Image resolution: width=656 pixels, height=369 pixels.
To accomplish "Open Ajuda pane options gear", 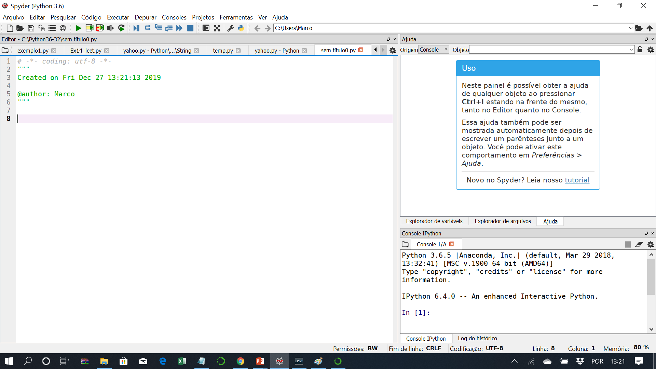I will point(651,50).
